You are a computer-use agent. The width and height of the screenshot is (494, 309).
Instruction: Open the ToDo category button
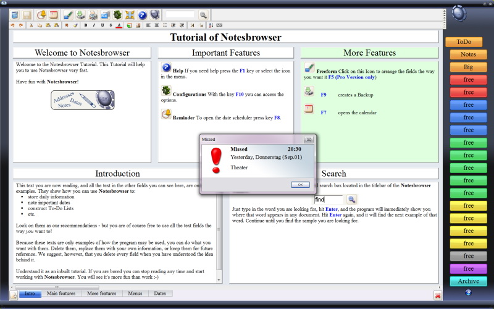coord(464,41)
